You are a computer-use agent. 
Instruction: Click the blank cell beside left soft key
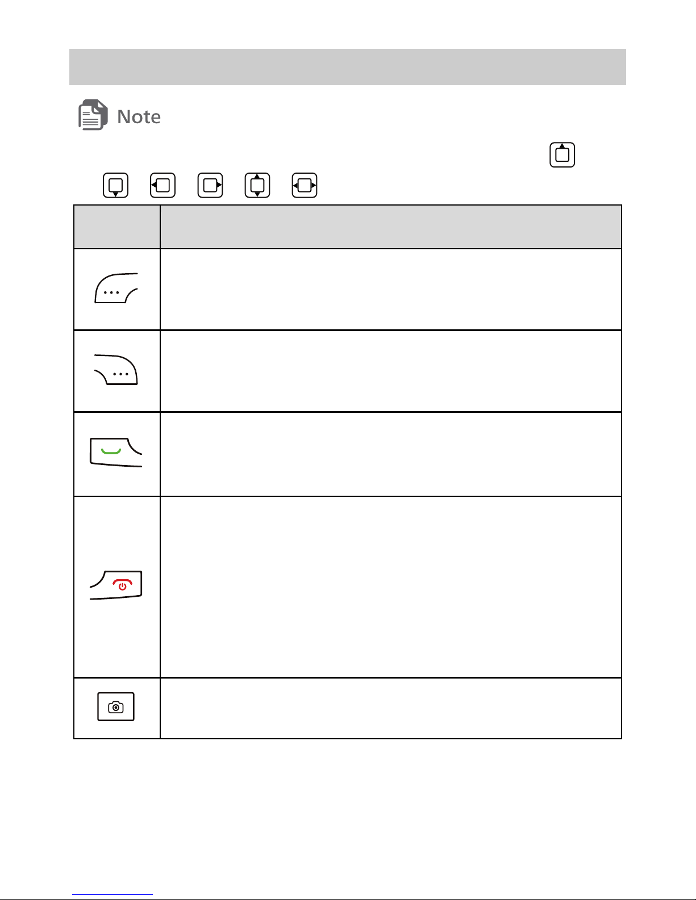(391, 290)
